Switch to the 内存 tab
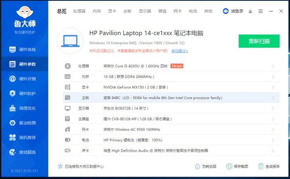 [x=97, y=11]
